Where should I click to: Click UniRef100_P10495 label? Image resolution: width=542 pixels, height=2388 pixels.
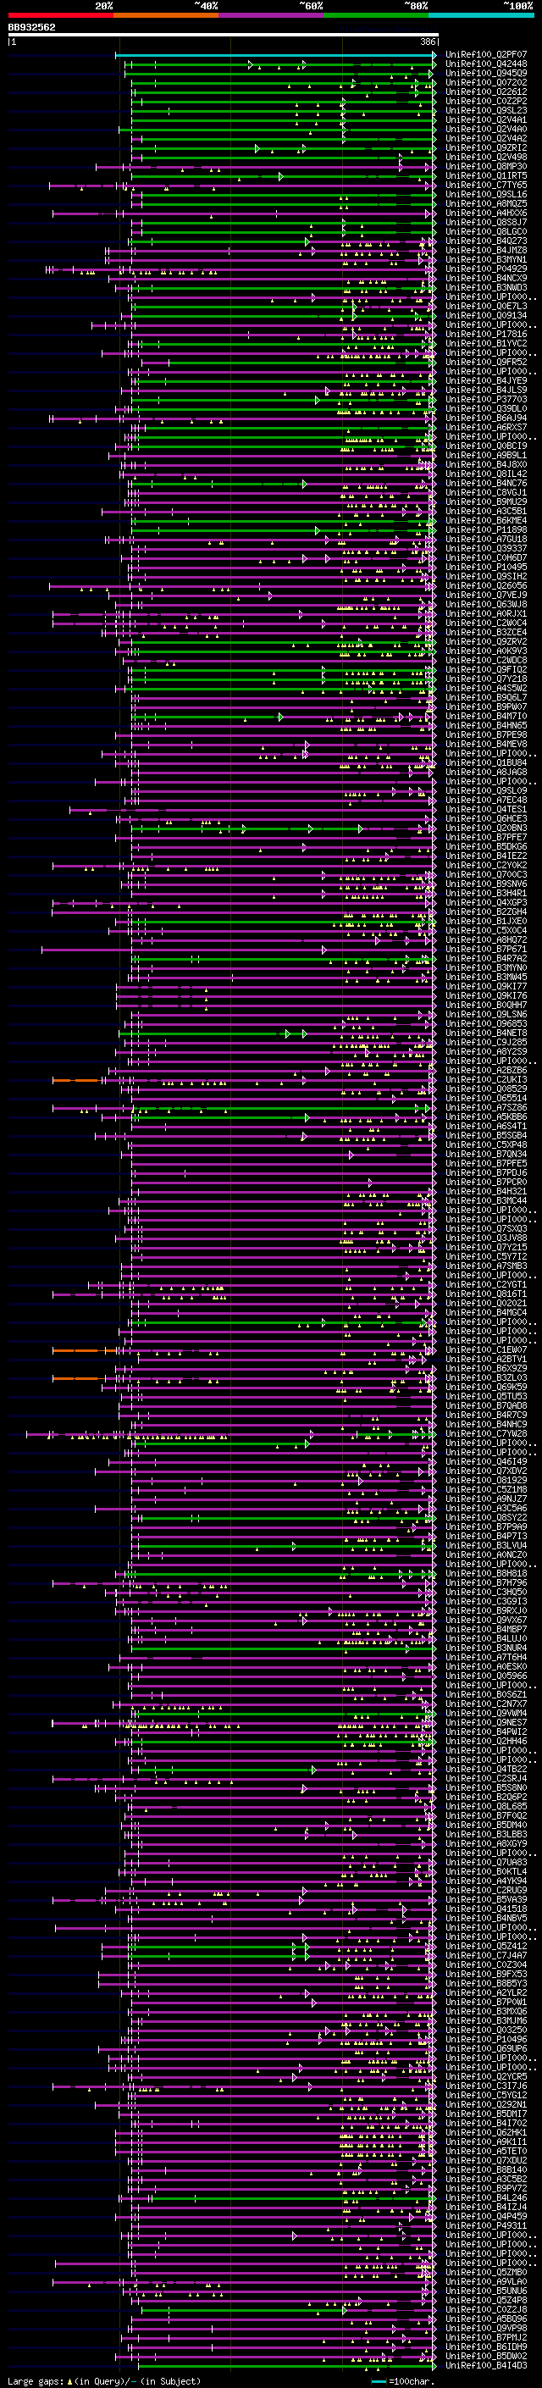click(486, 568)
